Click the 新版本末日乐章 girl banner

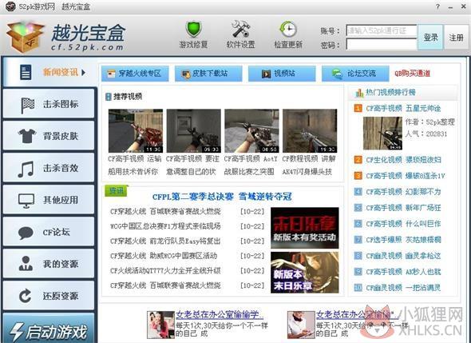(x=305, y=273)
